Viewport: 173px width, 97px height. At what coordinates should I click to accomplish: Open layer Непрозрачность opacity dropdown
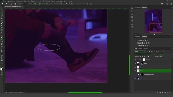163,54
